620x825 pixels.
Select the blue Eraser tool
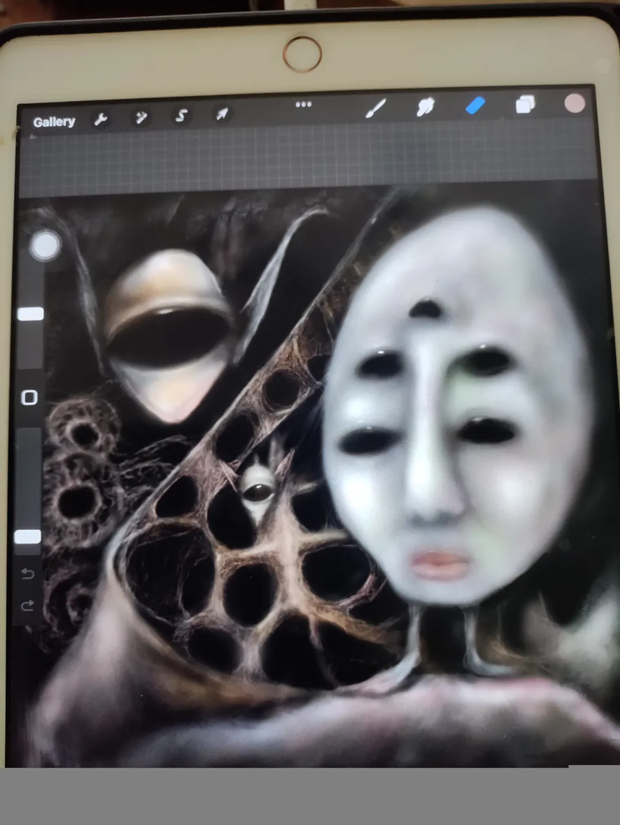pyautogui.click(x=475, y=106)
